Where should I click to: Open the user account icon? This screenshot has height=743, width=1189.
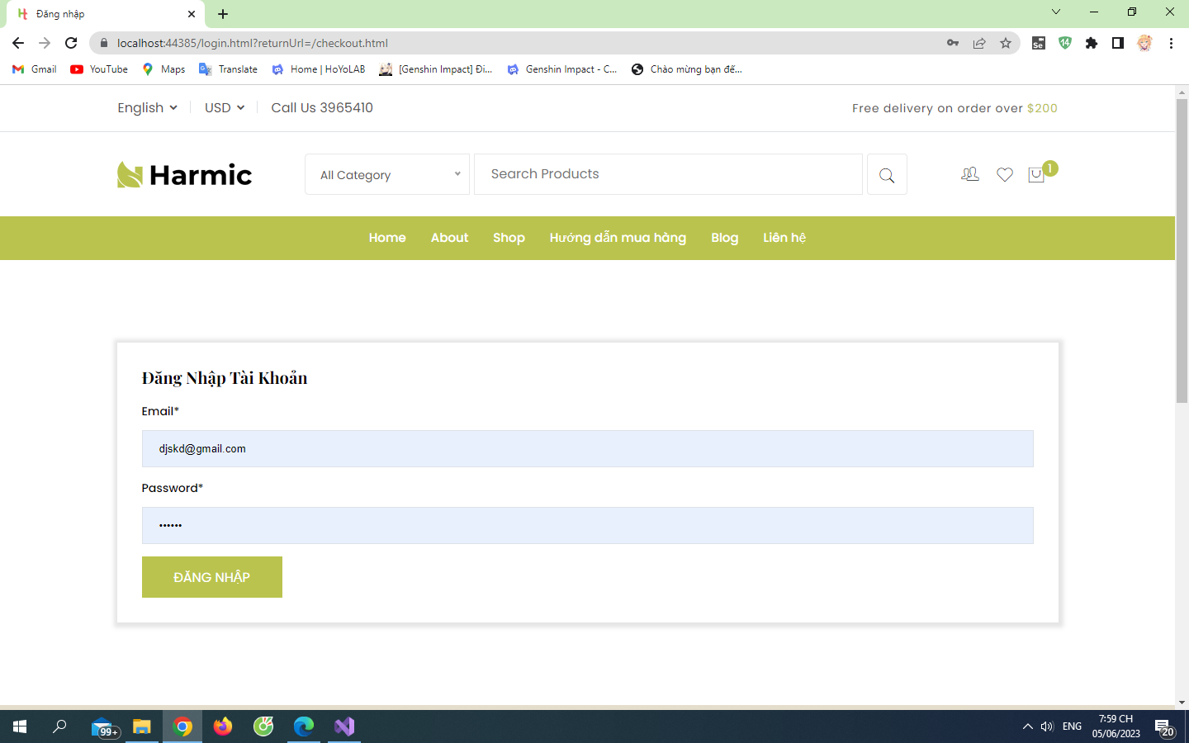tap(969, 174)
